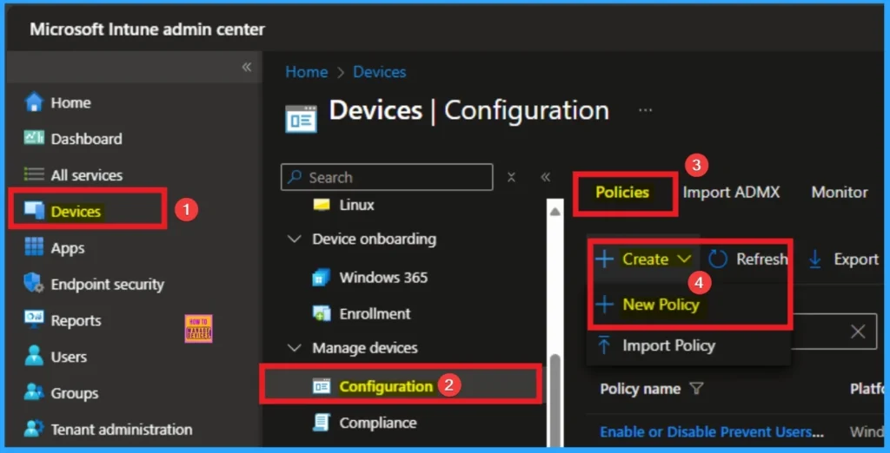
Task: Switch to the Import ADMX tab
Action: [731, 193]
